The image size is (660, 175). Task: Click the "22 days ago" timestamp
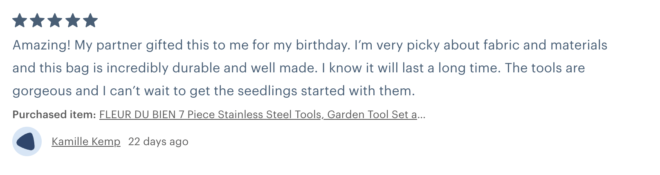click(158, 141)
